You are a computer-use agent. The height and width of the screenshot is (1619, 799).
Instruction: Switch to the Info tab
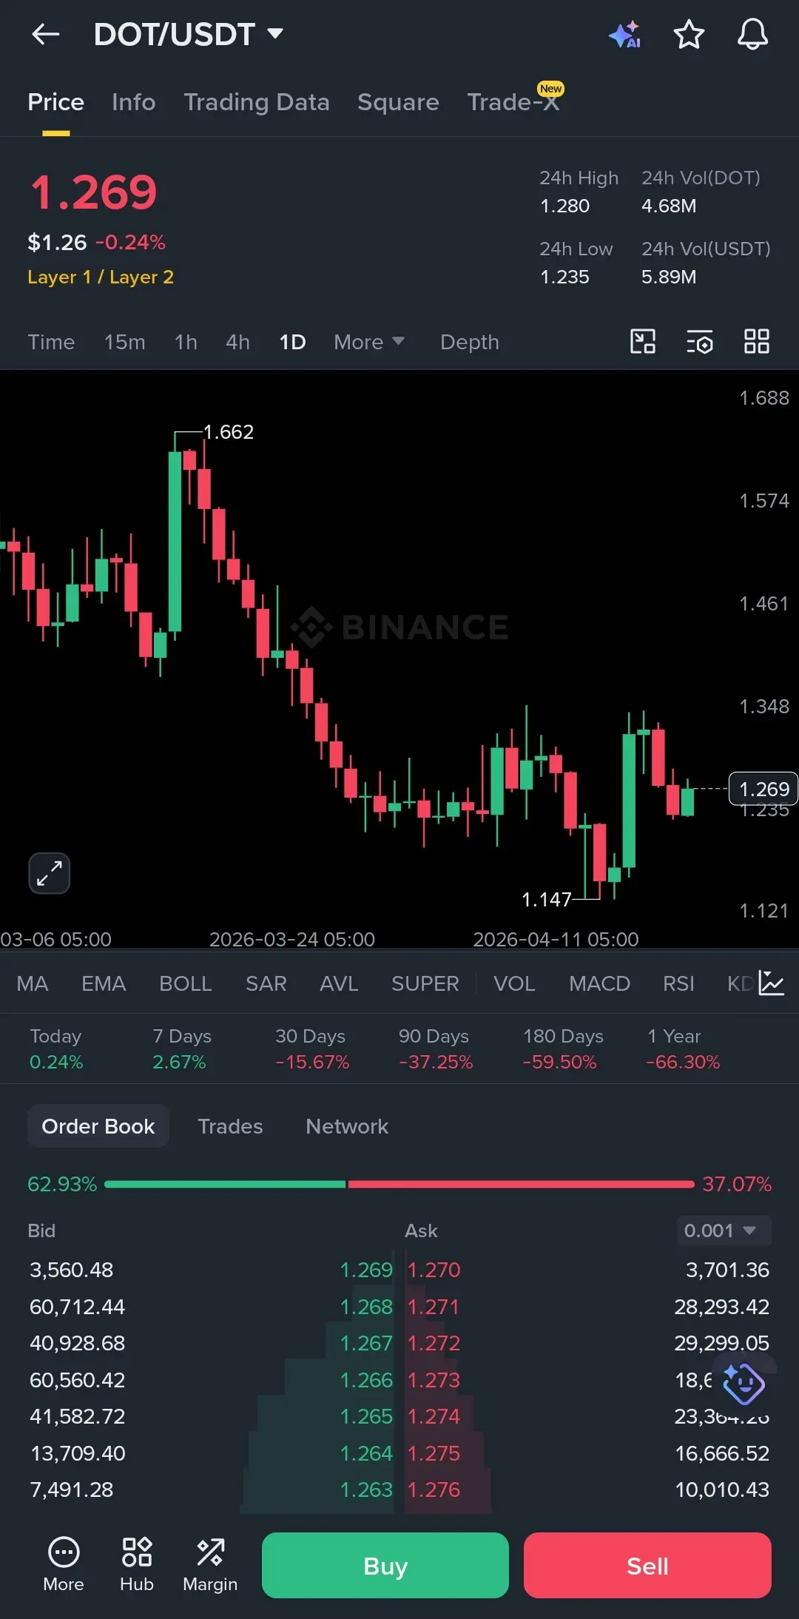[x=133, y=102]
